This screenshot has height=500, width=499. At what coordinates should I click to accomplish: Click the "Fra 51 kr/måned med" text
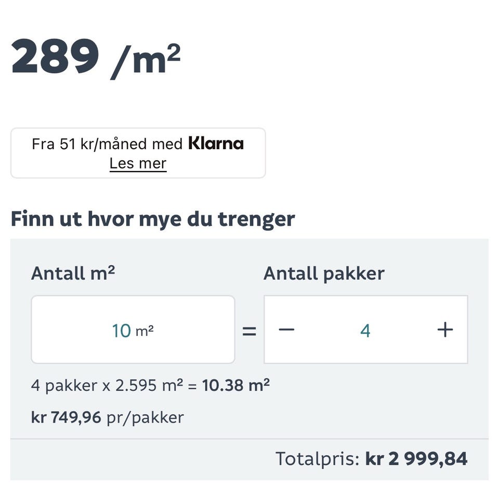[107, 144]
